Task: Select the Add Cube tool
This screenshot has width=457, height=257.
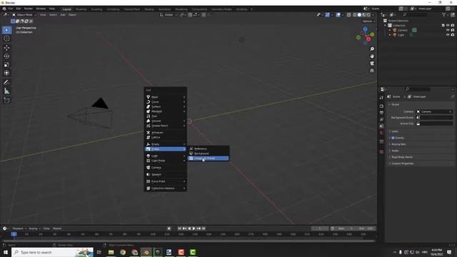Action: point(6,101)
